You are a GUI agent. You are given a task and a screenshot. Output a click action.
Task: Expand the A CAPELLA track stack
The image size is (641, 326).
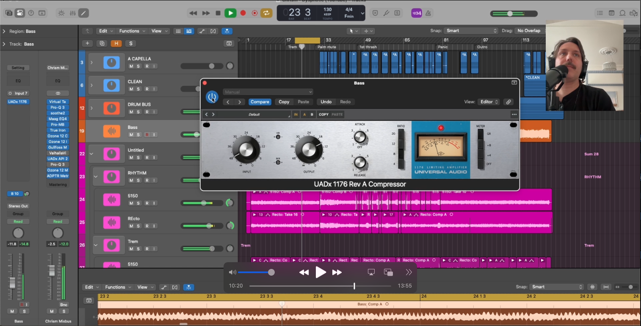tap(91, 63)
